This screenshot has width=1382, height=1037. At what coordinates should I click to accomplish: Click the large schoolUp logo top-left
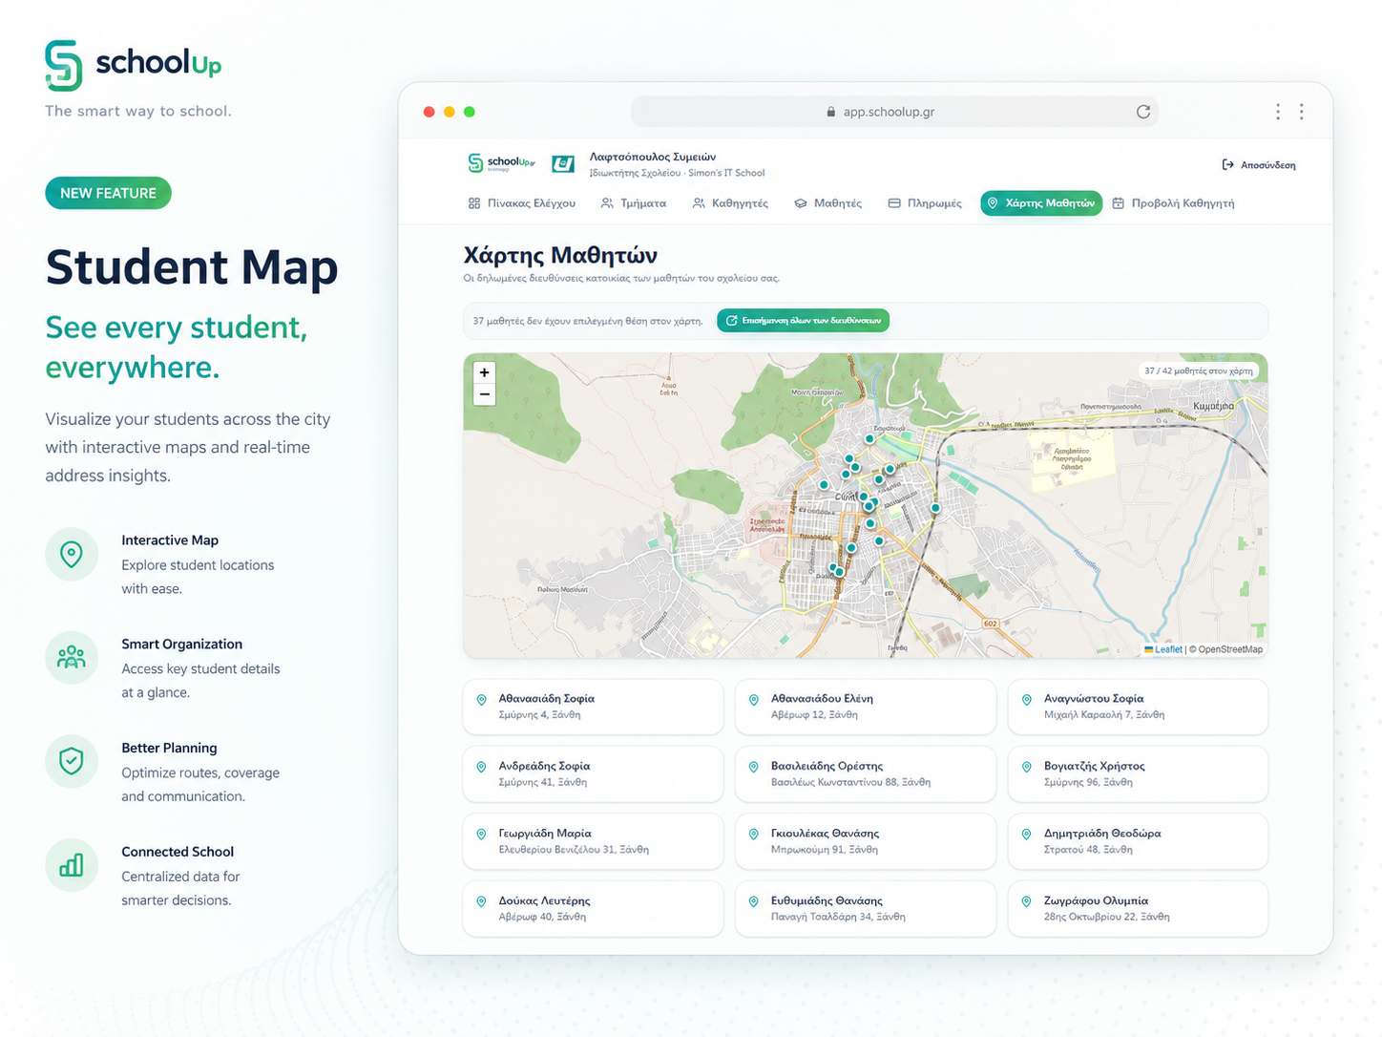tap(134, 65)
